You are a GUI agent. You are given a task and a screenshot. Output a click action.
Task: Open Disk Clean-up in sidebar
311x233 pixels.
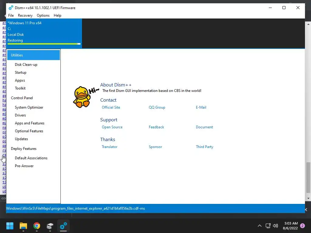click(x=26, y=65)
